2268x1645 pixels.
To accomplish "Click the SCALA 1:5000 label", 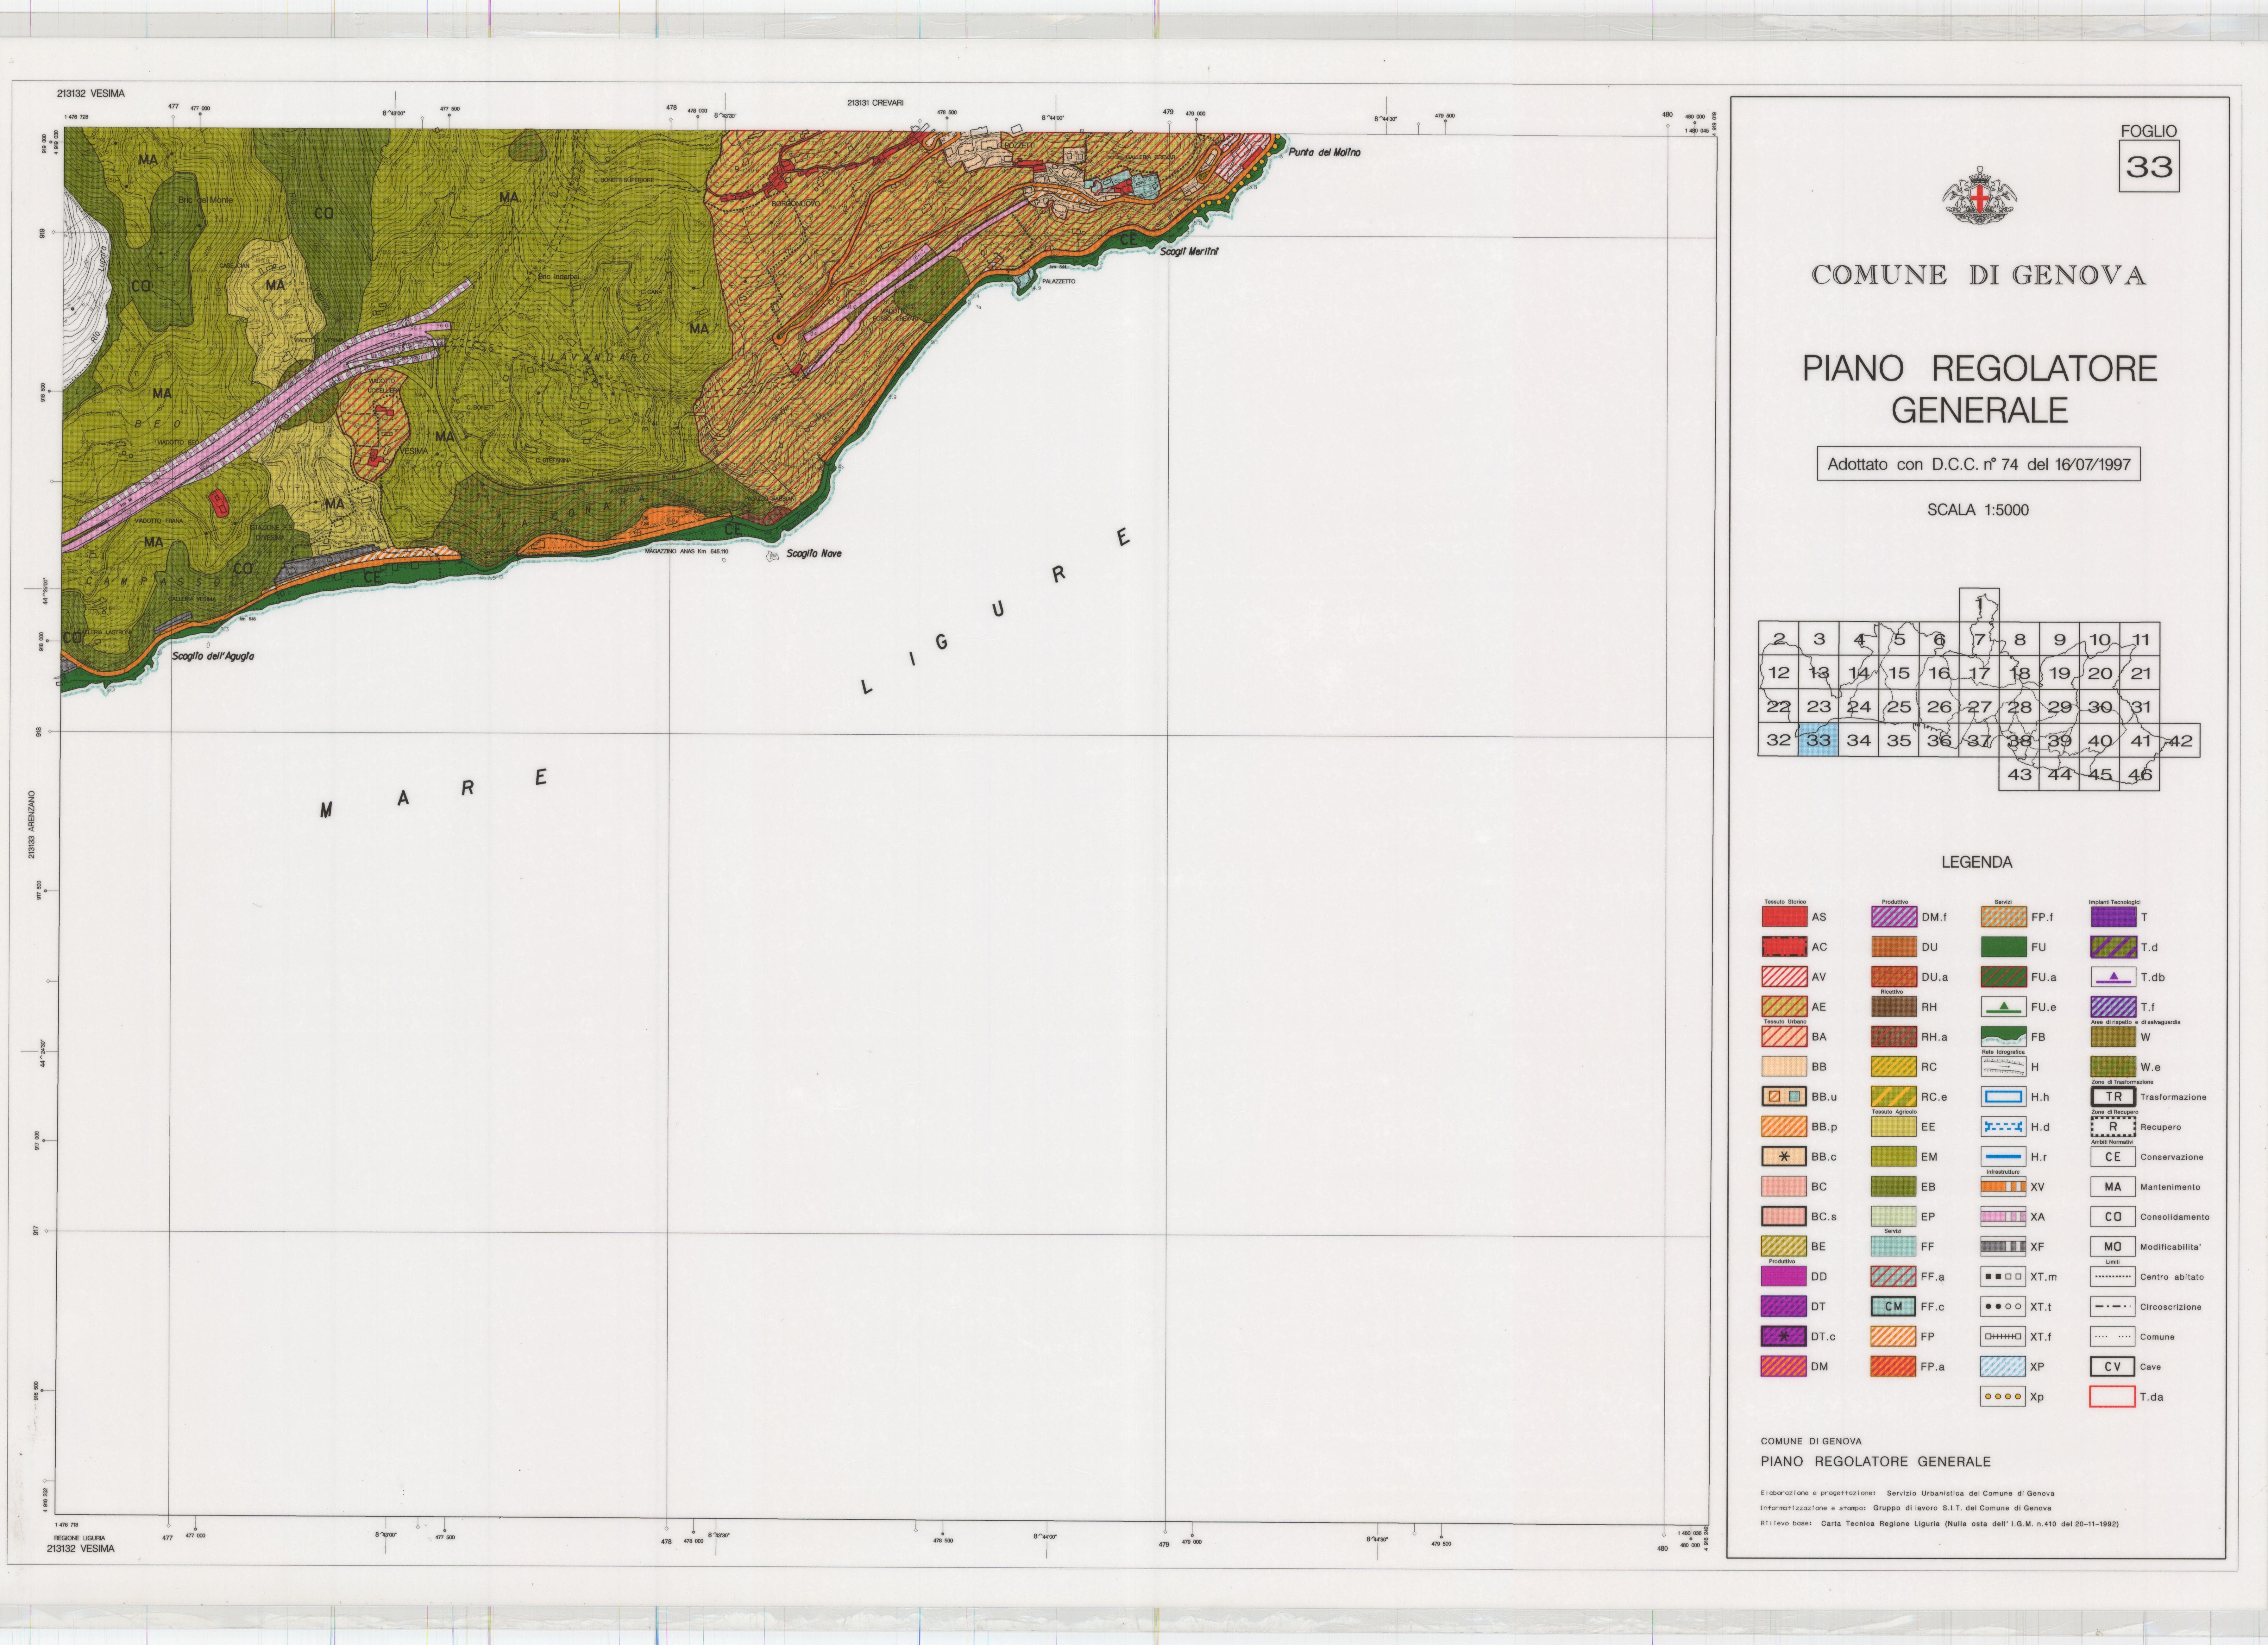I will pos(1978,510).
